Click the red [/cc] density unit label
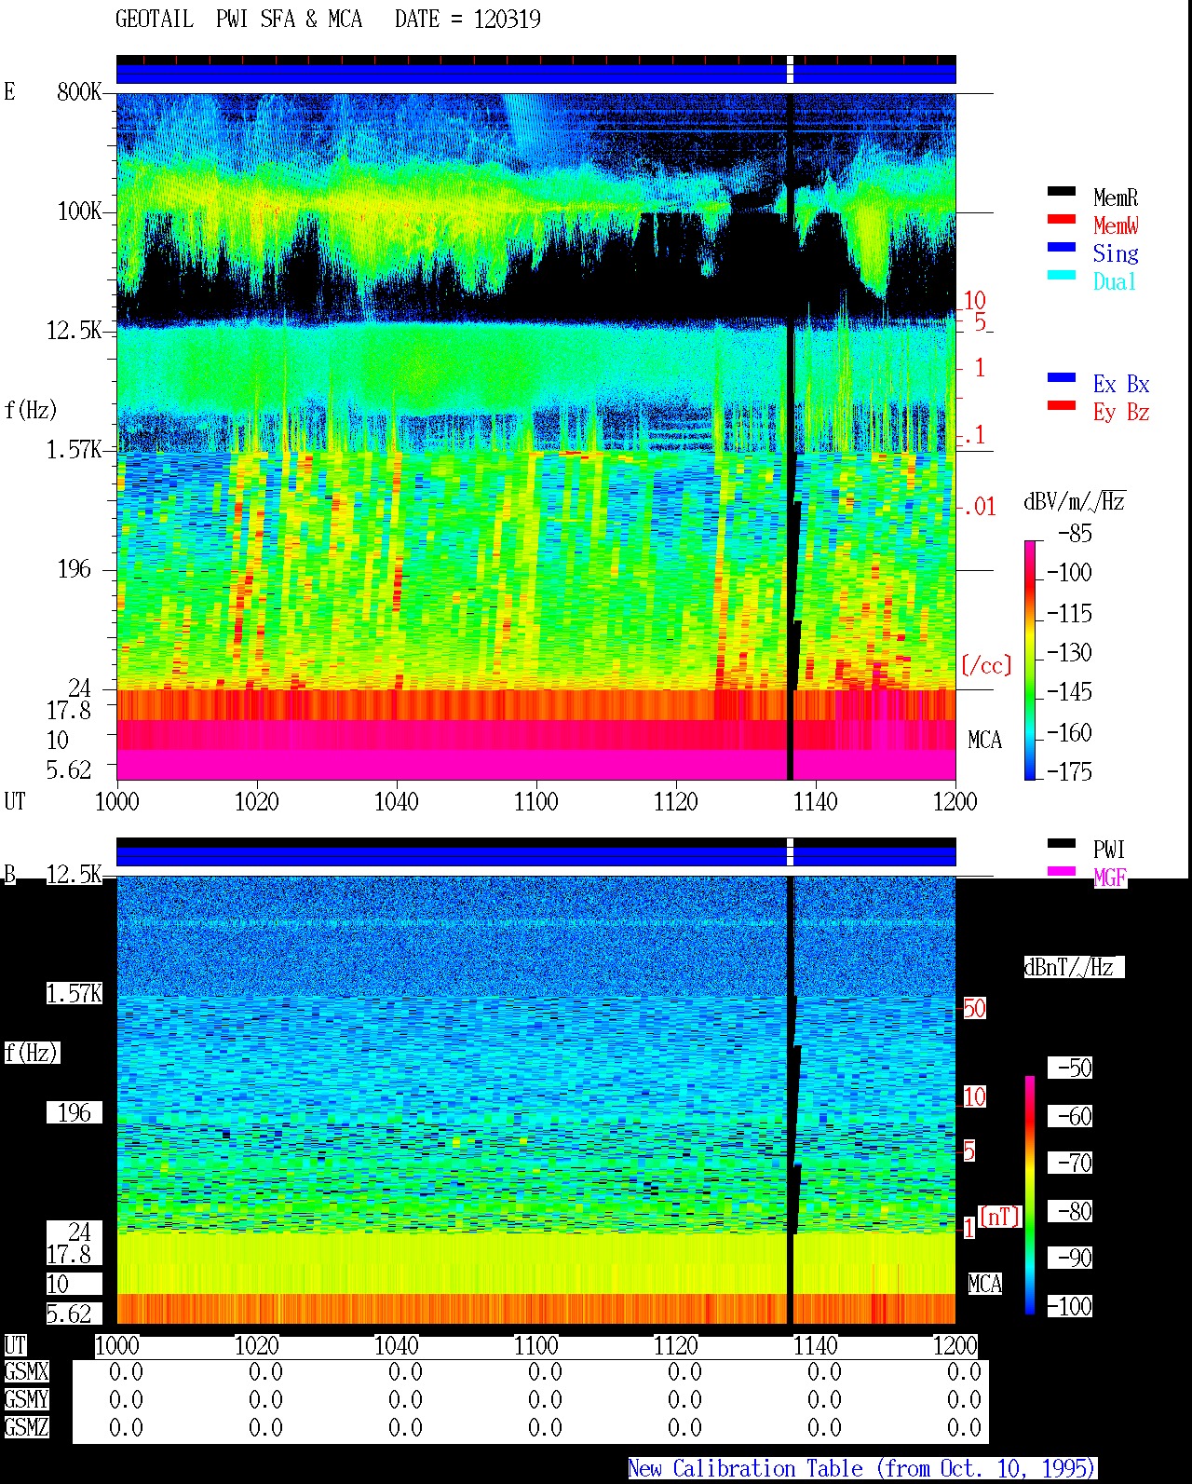The height and width of the screenshot is (1484, 1192). click(986, 665)
